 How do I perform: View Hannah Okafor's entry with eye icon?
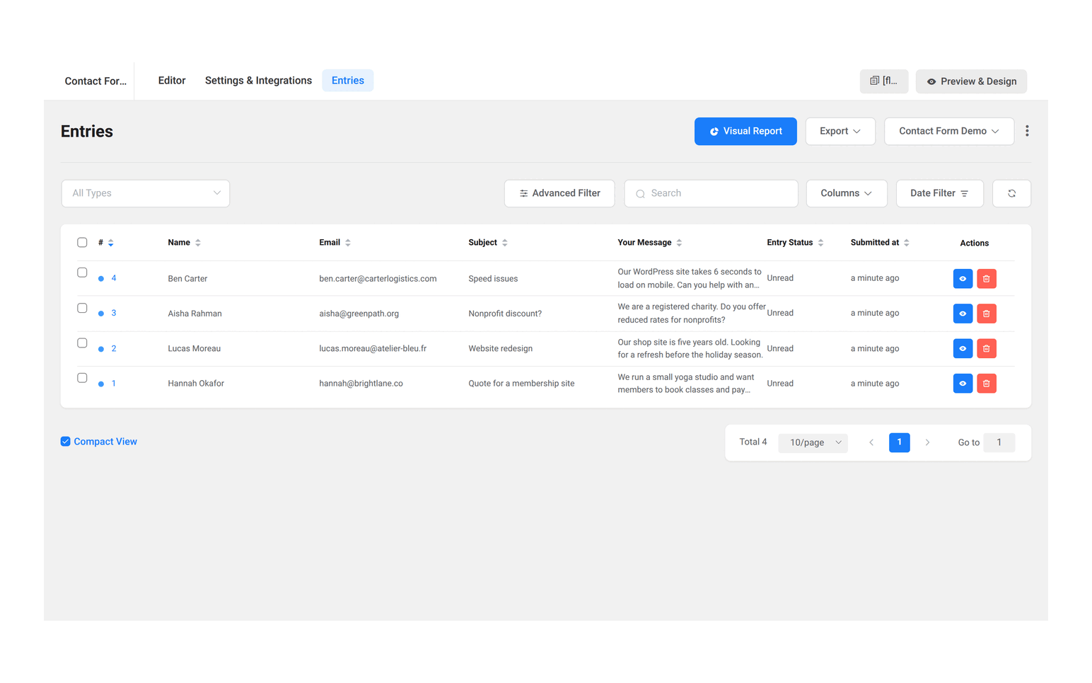[963, 384]
